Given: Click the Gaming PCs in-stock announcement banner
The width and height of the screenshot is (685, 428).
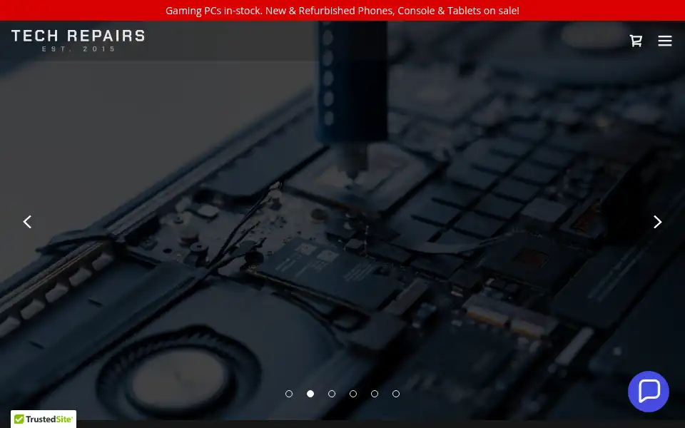Looking at the screenshot, I should pos(342,11).
